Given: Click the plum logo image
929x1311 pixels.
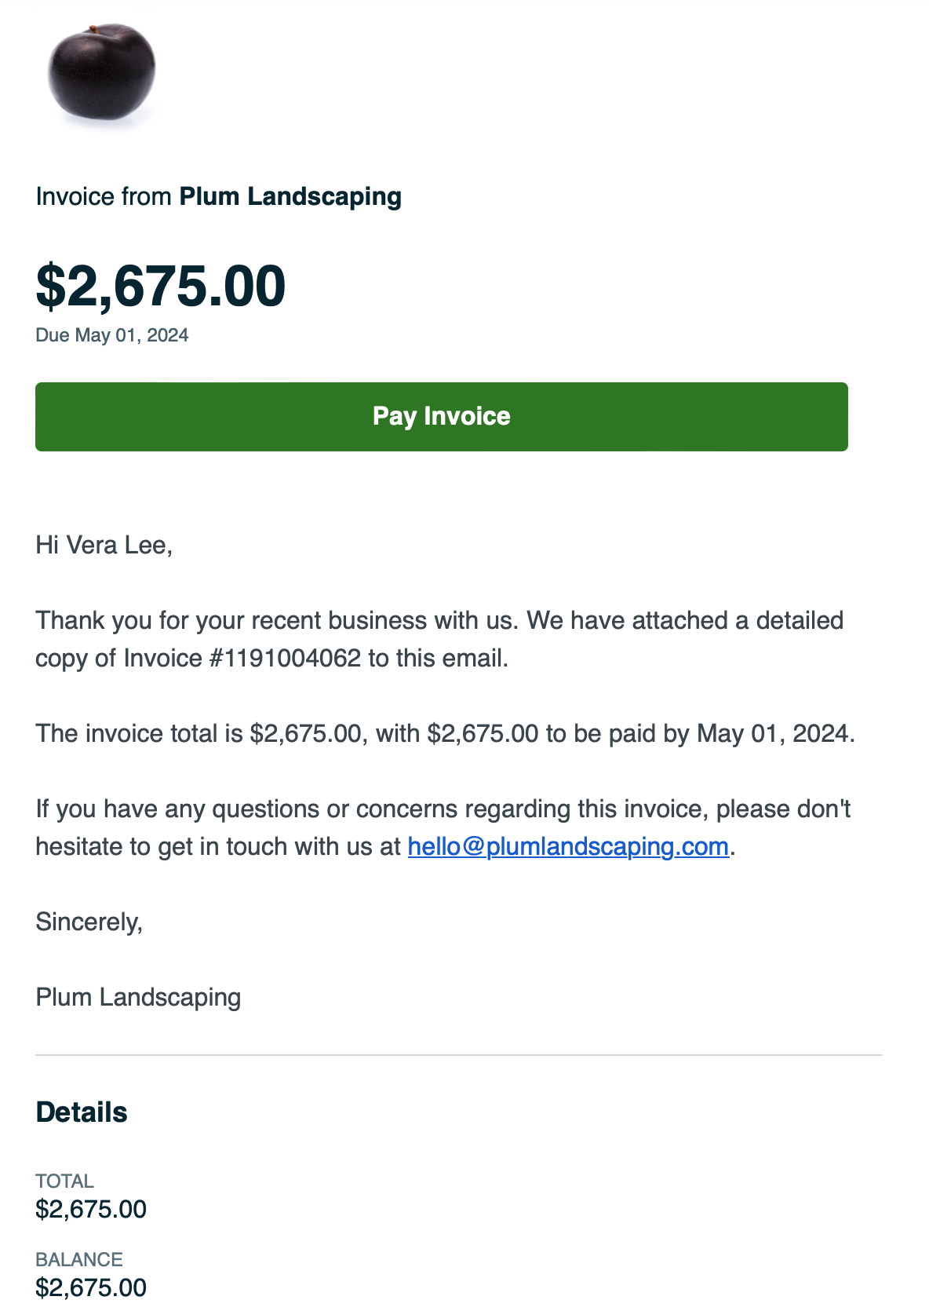Looking at the screenshot, I should (101, 73).
